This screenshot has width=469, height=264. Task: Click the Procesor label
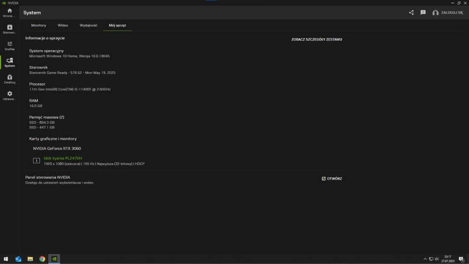pos(38,84)
